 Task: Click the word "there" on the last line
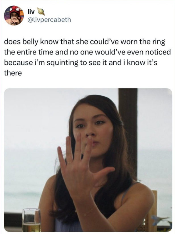click(13, 73)
